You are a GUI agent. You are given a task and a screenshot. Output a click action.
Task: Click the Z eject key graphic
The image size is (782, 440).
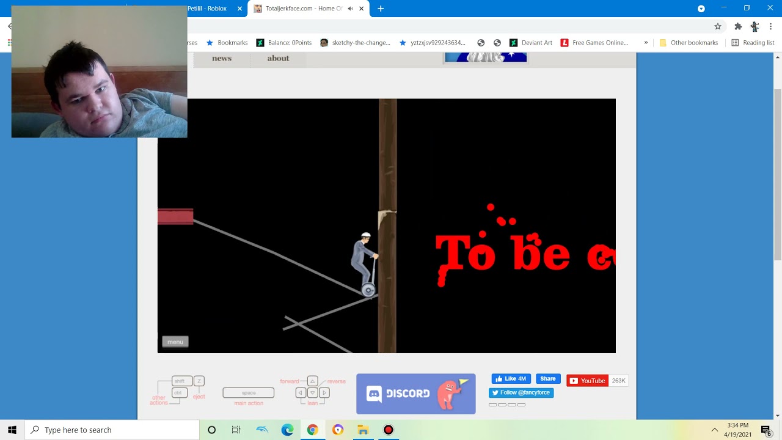click(199, 381)
